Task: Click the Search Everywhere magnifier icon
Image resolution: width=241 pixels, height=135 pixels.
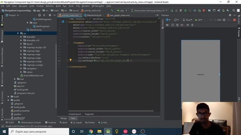Action: pyautogui.click(x=233, y=10)
